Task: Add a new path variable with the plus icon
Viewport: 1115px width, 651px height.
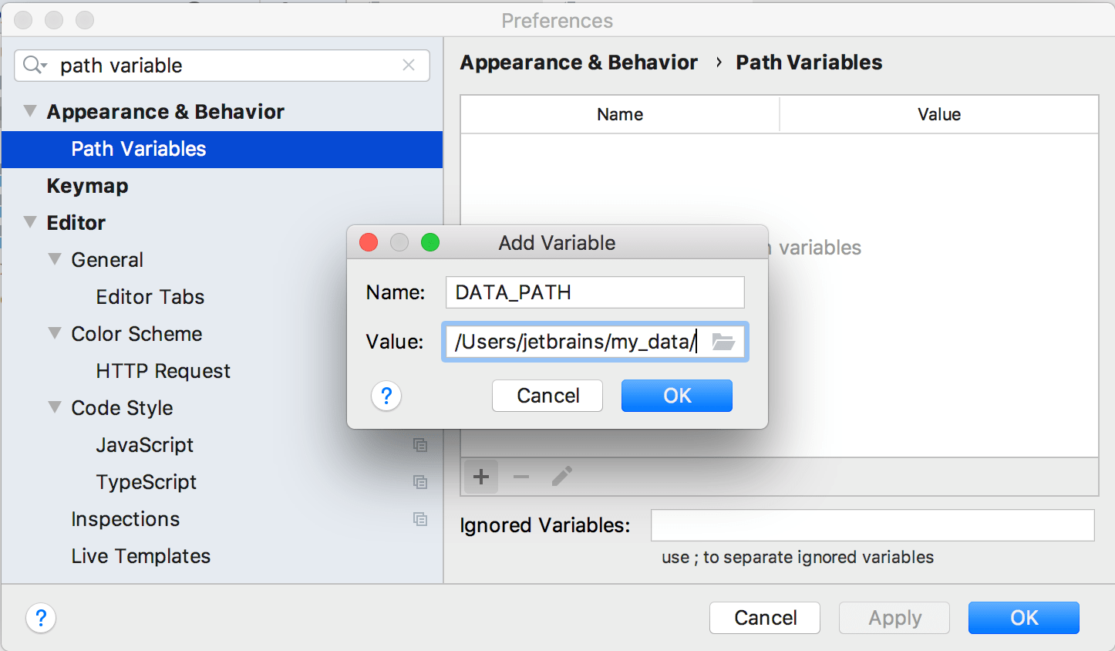Action: (480, 477)
